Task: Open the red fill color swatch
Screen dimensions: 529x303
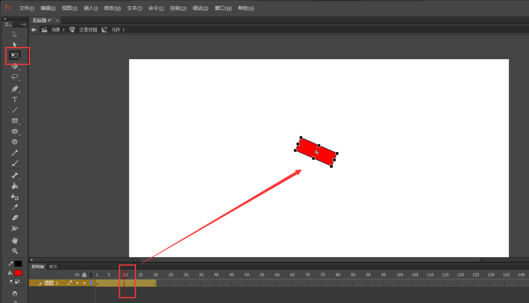Action: [18, 273]
